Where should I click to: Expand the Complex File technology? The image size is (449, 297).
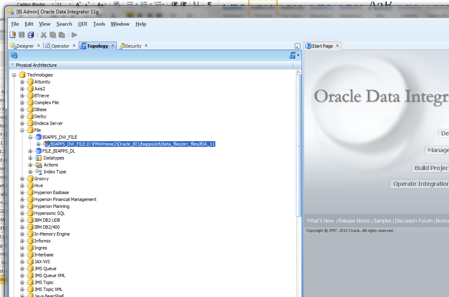(x=22, y=103)
